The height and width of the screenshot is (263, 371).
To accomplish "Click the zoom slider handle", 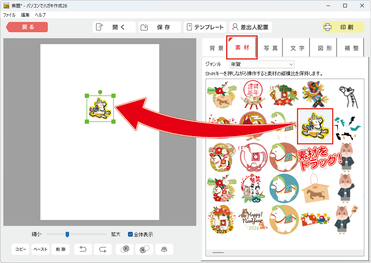I will 67,234.
